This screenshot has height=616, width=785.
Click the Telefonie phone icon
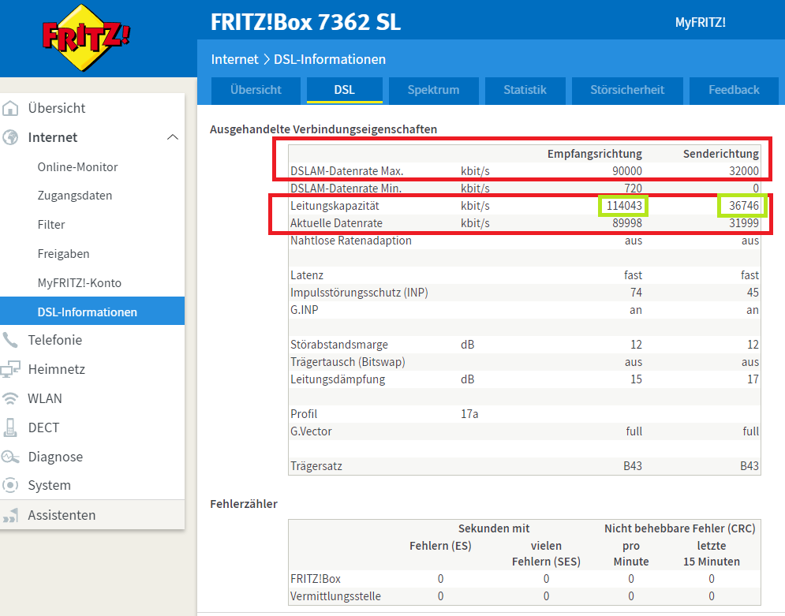(x=10, y=340)
